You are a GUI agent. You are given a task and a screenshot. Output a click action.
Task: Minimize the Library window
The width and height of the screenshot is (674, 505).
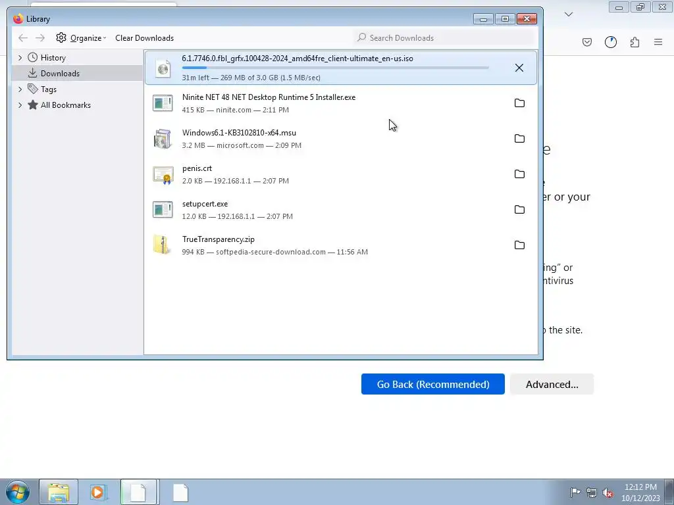[x=483, y=19]
